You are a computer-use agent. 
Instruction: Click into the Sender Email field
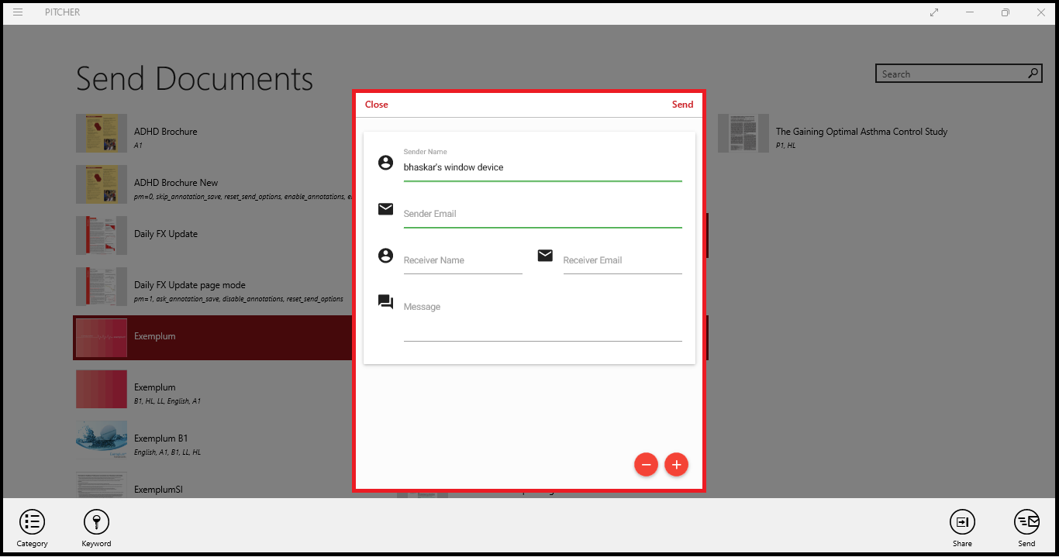click(542, 214)
